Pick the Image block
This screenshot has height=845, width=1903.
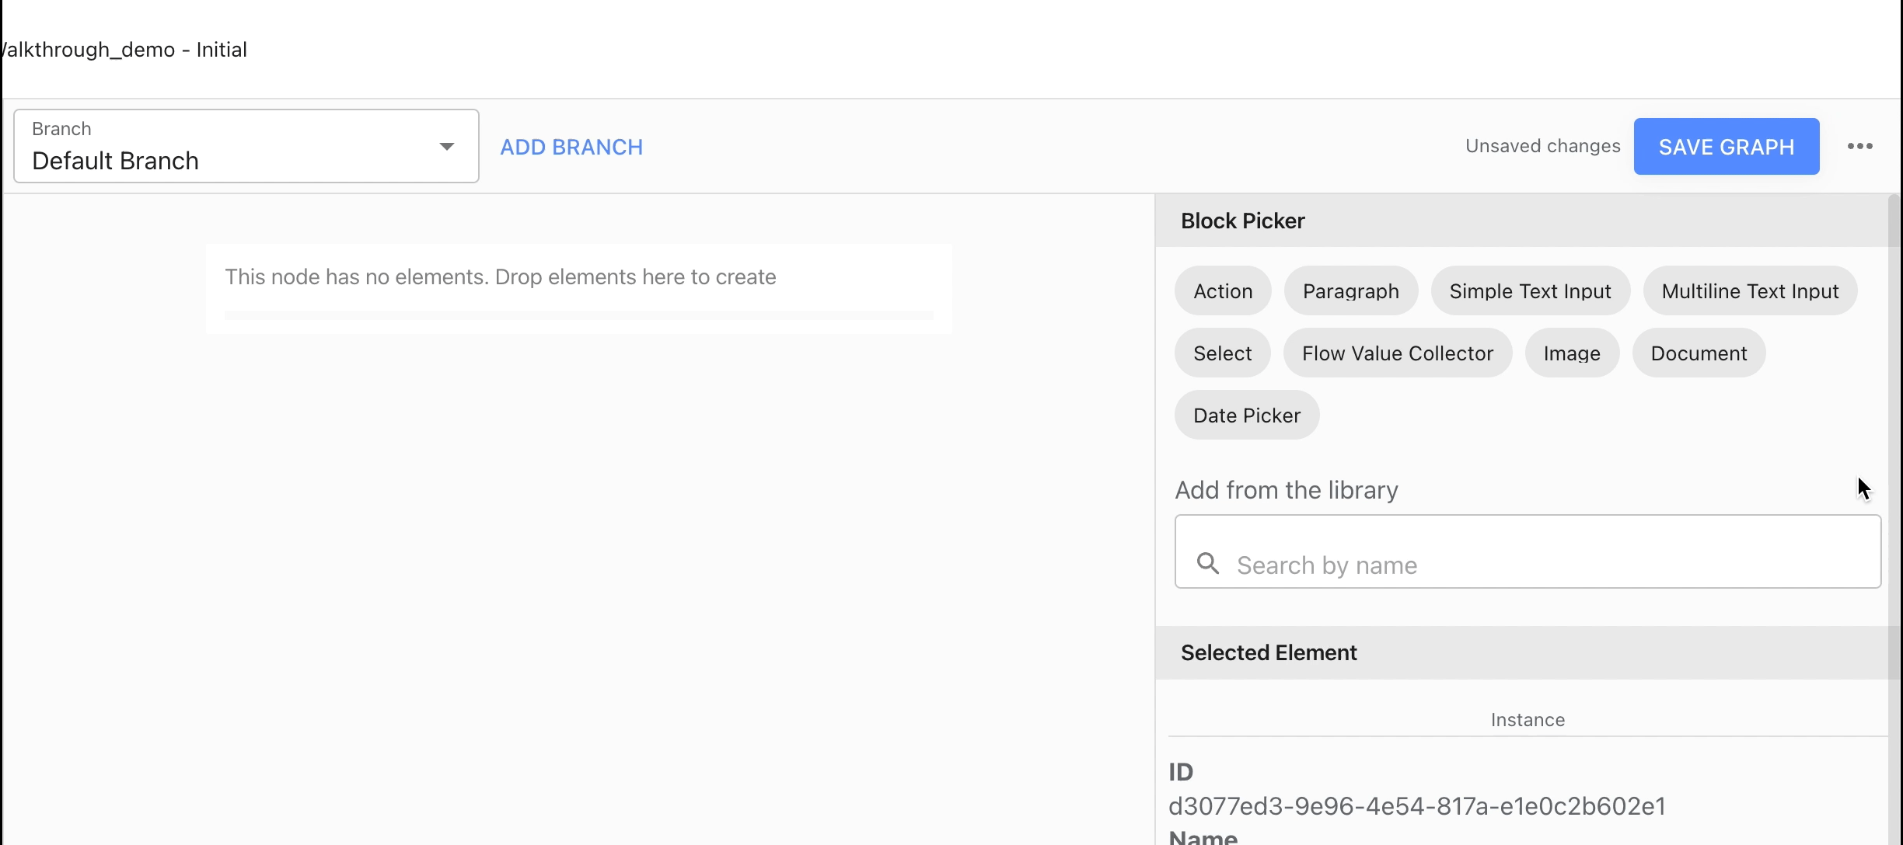(1571, 353)
